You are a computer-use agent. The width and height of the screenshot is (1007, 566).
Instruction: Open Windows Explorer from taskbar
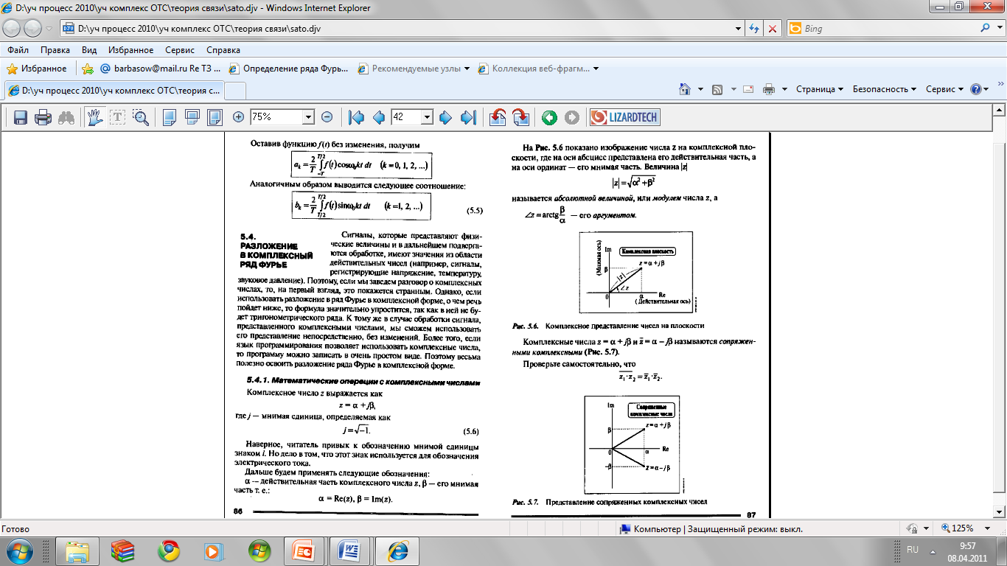point(77,551)
